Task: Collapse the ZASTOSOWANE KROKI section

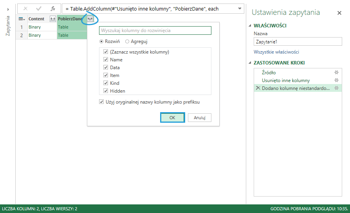Action: 250,63
